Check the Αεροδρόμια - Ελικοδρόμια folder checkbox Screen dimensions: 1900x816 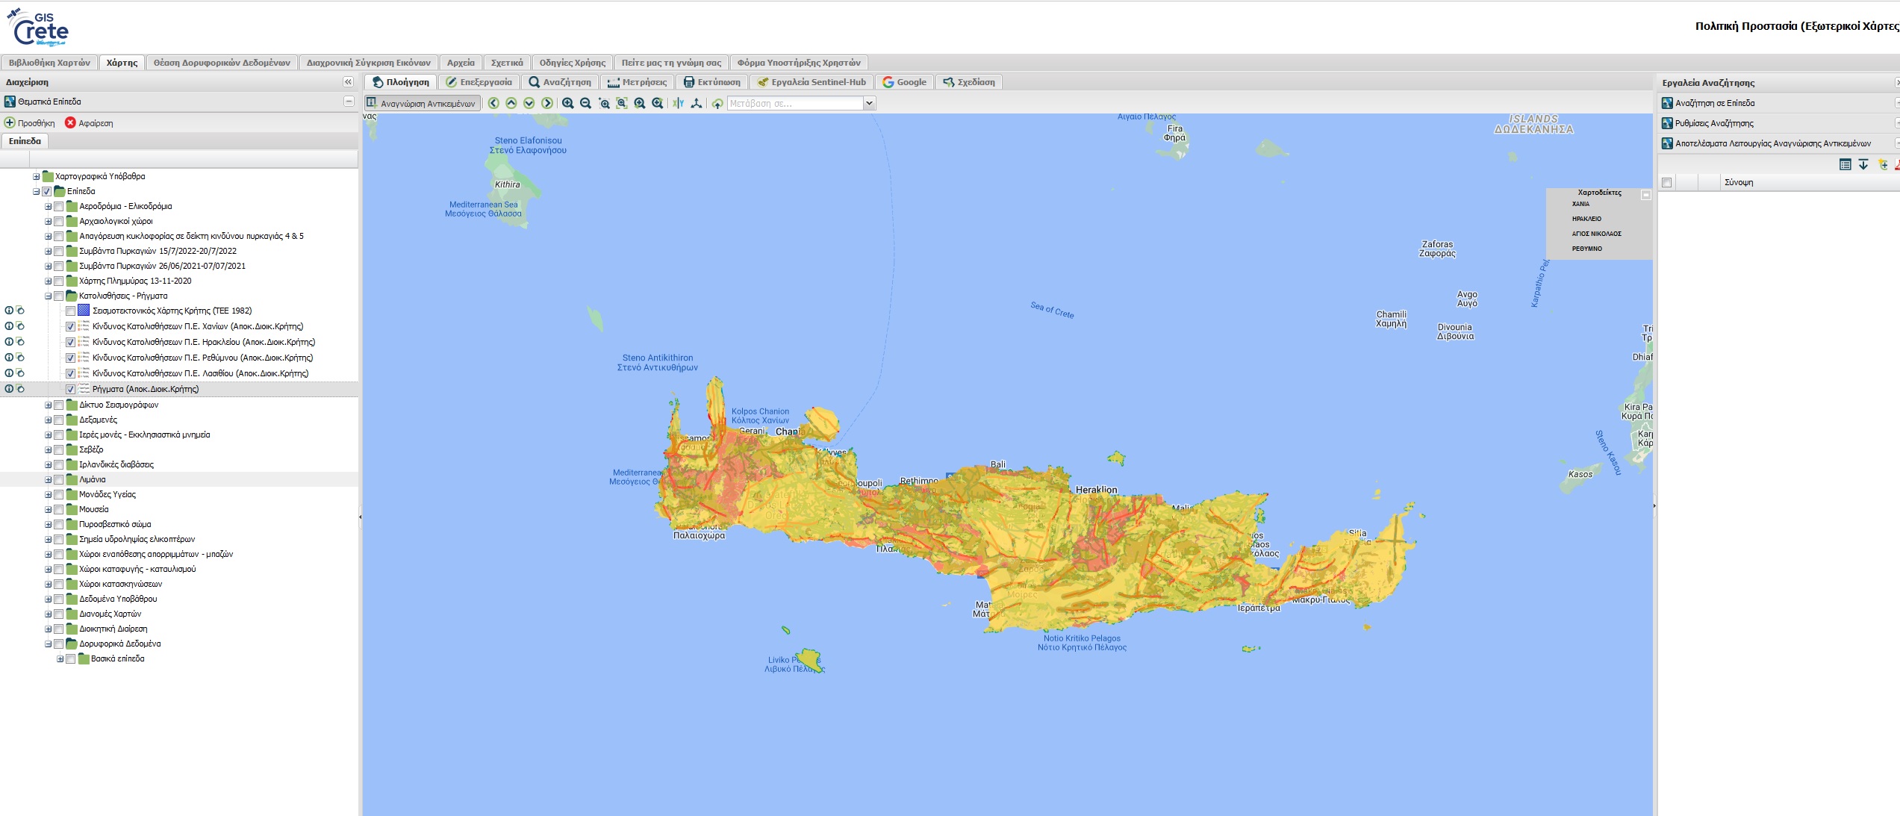click(58, 206)
